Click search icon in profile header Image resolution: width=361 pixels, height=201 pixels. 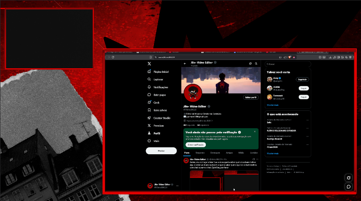click(256, 64)
